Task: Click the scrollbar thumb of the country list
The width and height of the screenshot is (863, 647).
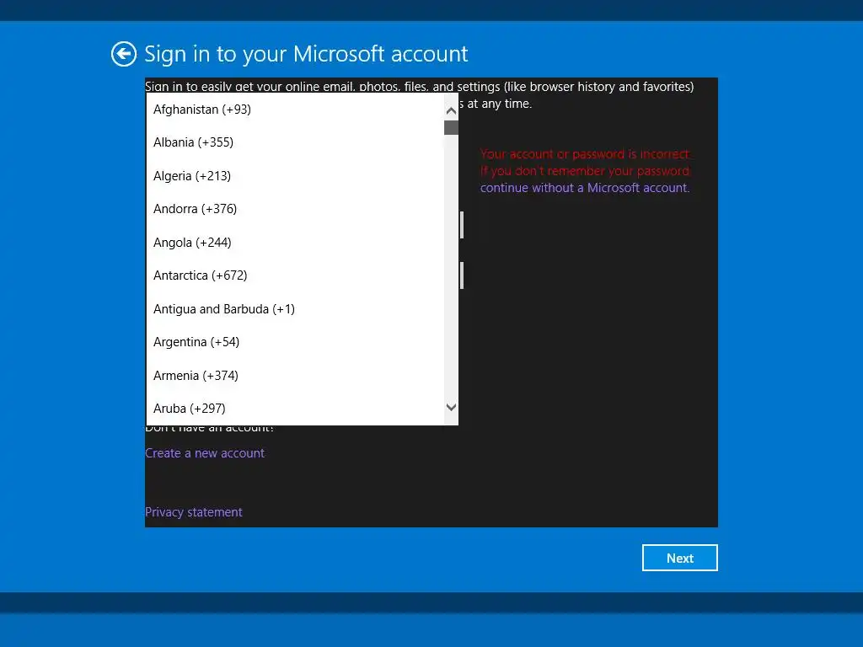Action: point(451,128)
